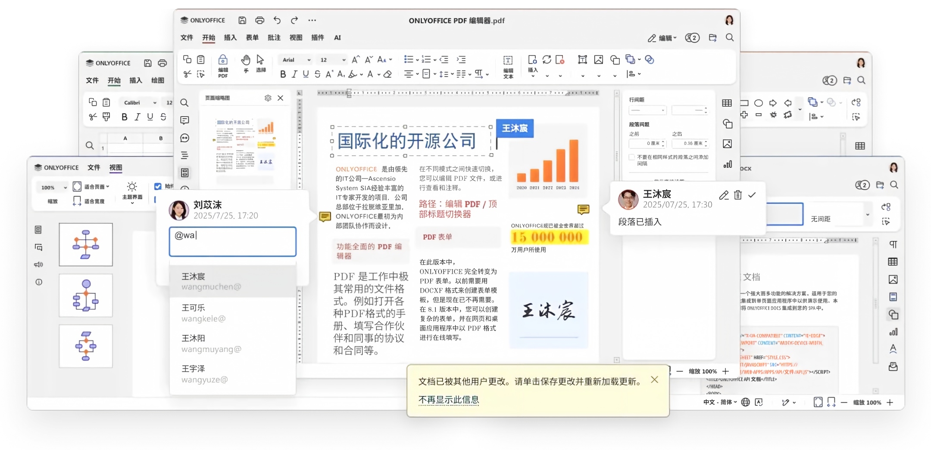Open chart settings in PDF right sidebar
931x450 pixels.
(728, 164)
